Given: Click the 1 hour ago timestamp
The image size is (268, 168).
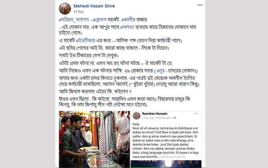Looking at the screenshot, I should [x=148, y=118].
